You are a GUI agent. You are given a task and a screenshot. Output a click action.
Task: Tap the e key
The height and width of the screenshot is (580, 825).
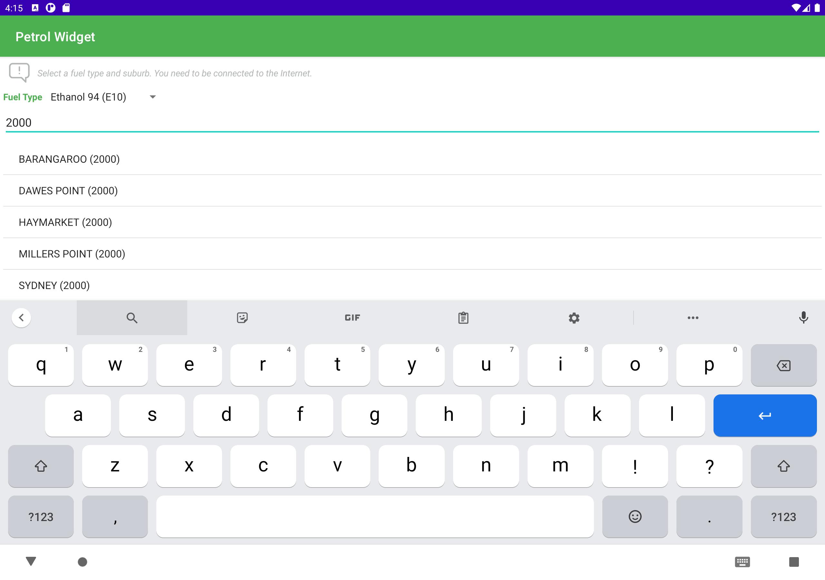[x=189, y=365]
